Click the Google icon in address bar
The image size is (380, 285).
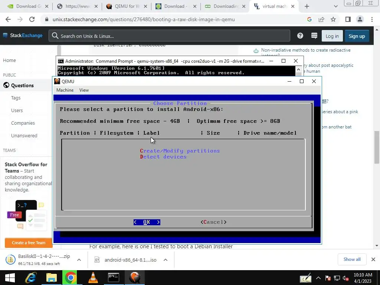click(309, 19)
